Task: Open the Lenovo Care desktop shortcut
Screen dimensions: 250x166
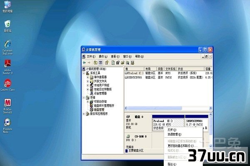Action: [x=7, y=85]
